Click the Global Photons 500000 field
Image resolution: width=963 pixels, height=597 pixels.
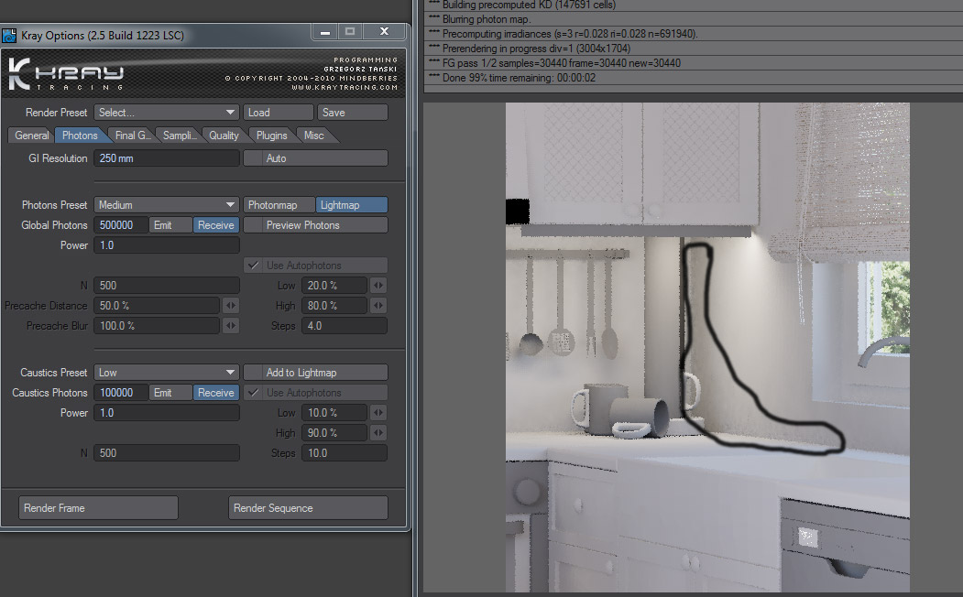tap(121, 225)
